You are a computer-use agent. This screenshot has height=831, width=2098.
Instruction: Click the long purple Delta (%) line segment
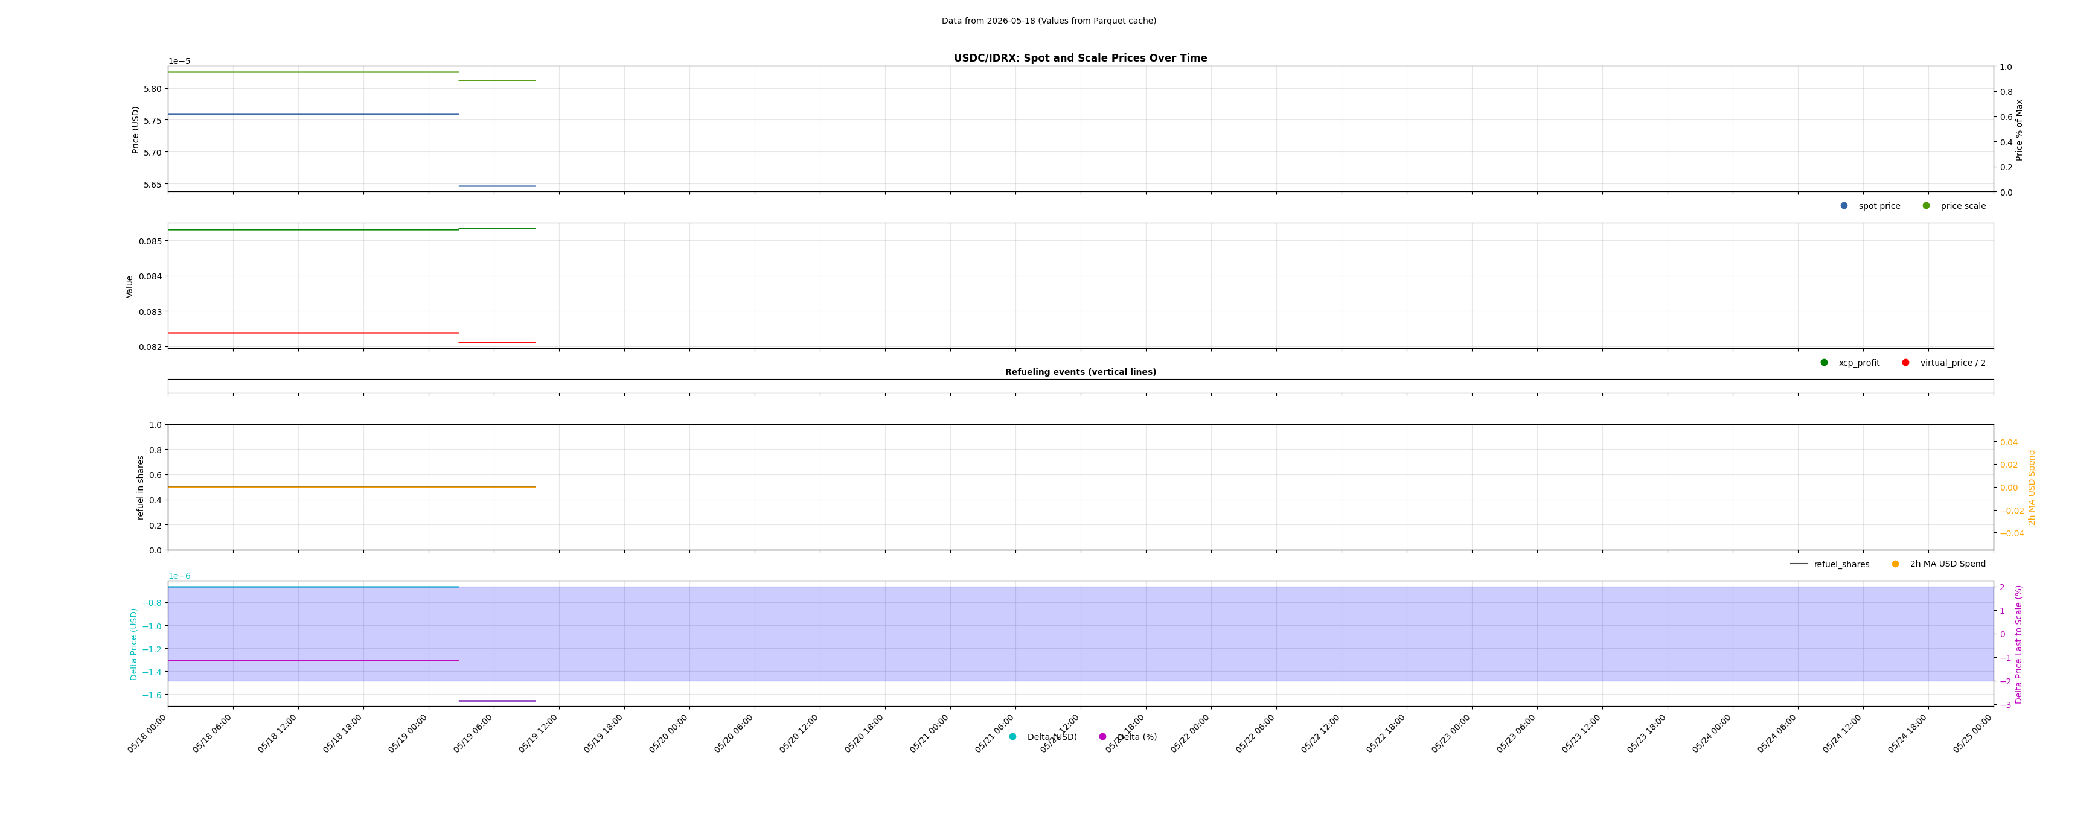pyautogui.click(x=313, y=660)
